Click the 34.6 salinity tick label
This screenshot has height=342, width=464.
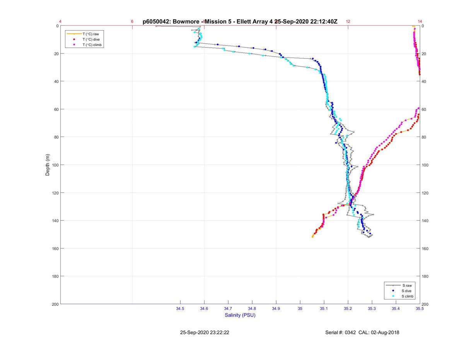(204, 309)
